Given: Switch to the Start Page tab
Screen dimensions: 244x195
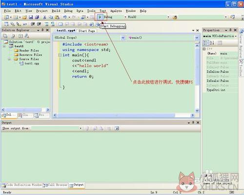Looking at the screenshot, I should click(x=87, y=31).
